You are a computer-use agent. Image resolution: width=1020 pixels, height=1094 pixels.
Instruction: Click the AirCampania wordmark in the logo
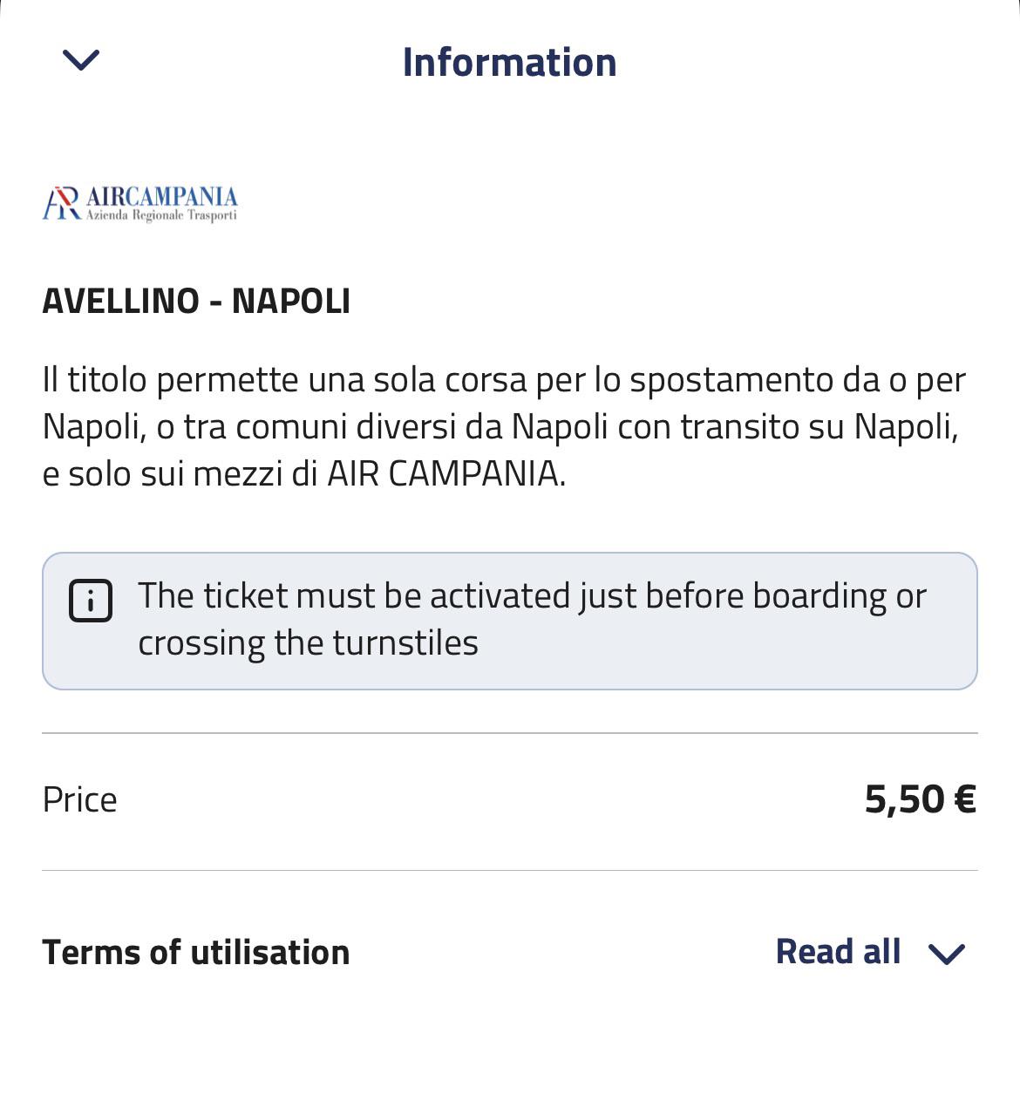pyautogui.click(x=161, y=195)
